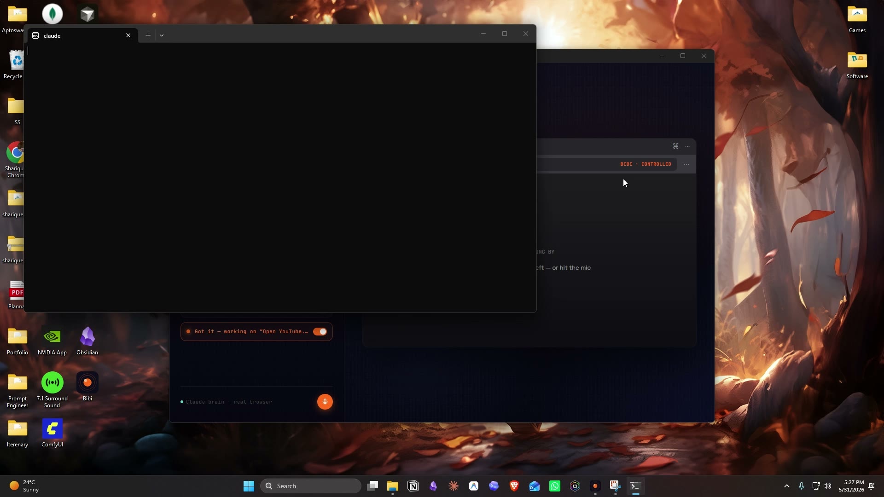Open the clock showing 5:27 PM
Viewport: 884px width, 497px height.
click(851, 486)
